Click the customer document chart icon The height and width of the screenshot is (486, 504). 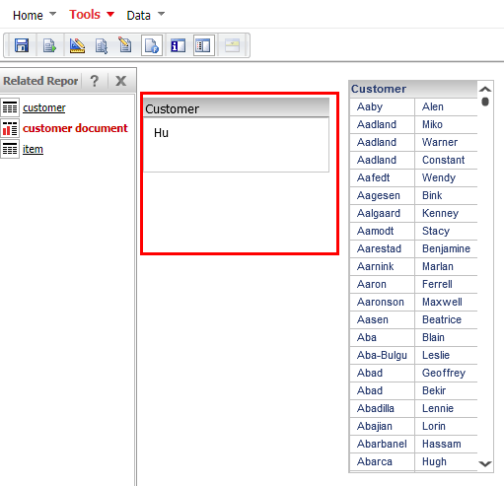10,128
